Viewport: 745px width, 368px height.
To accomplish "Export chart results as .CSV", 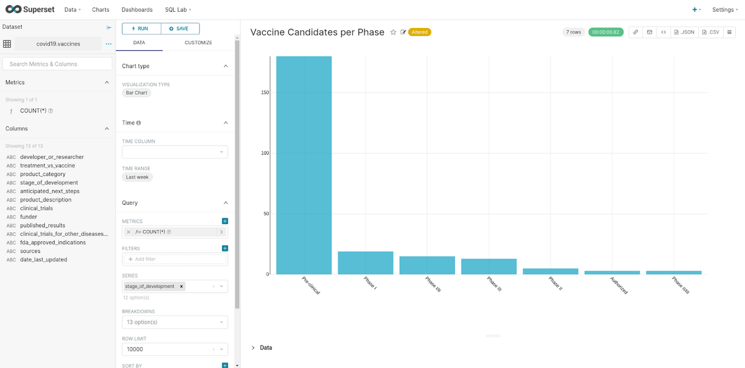I will coord(710,32).
